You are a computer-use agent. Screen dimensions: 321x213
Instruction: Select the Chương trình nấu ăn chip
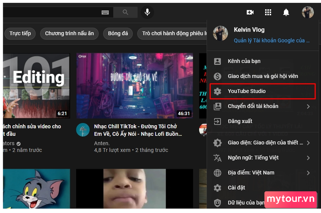(x=69, y=34)
